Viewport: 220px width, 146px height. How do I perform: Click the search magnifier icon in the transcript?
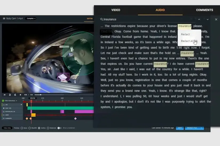tap(102, 19)
